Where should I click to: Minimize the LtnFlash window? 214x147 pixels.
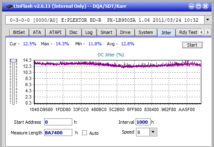click(192, 6)
